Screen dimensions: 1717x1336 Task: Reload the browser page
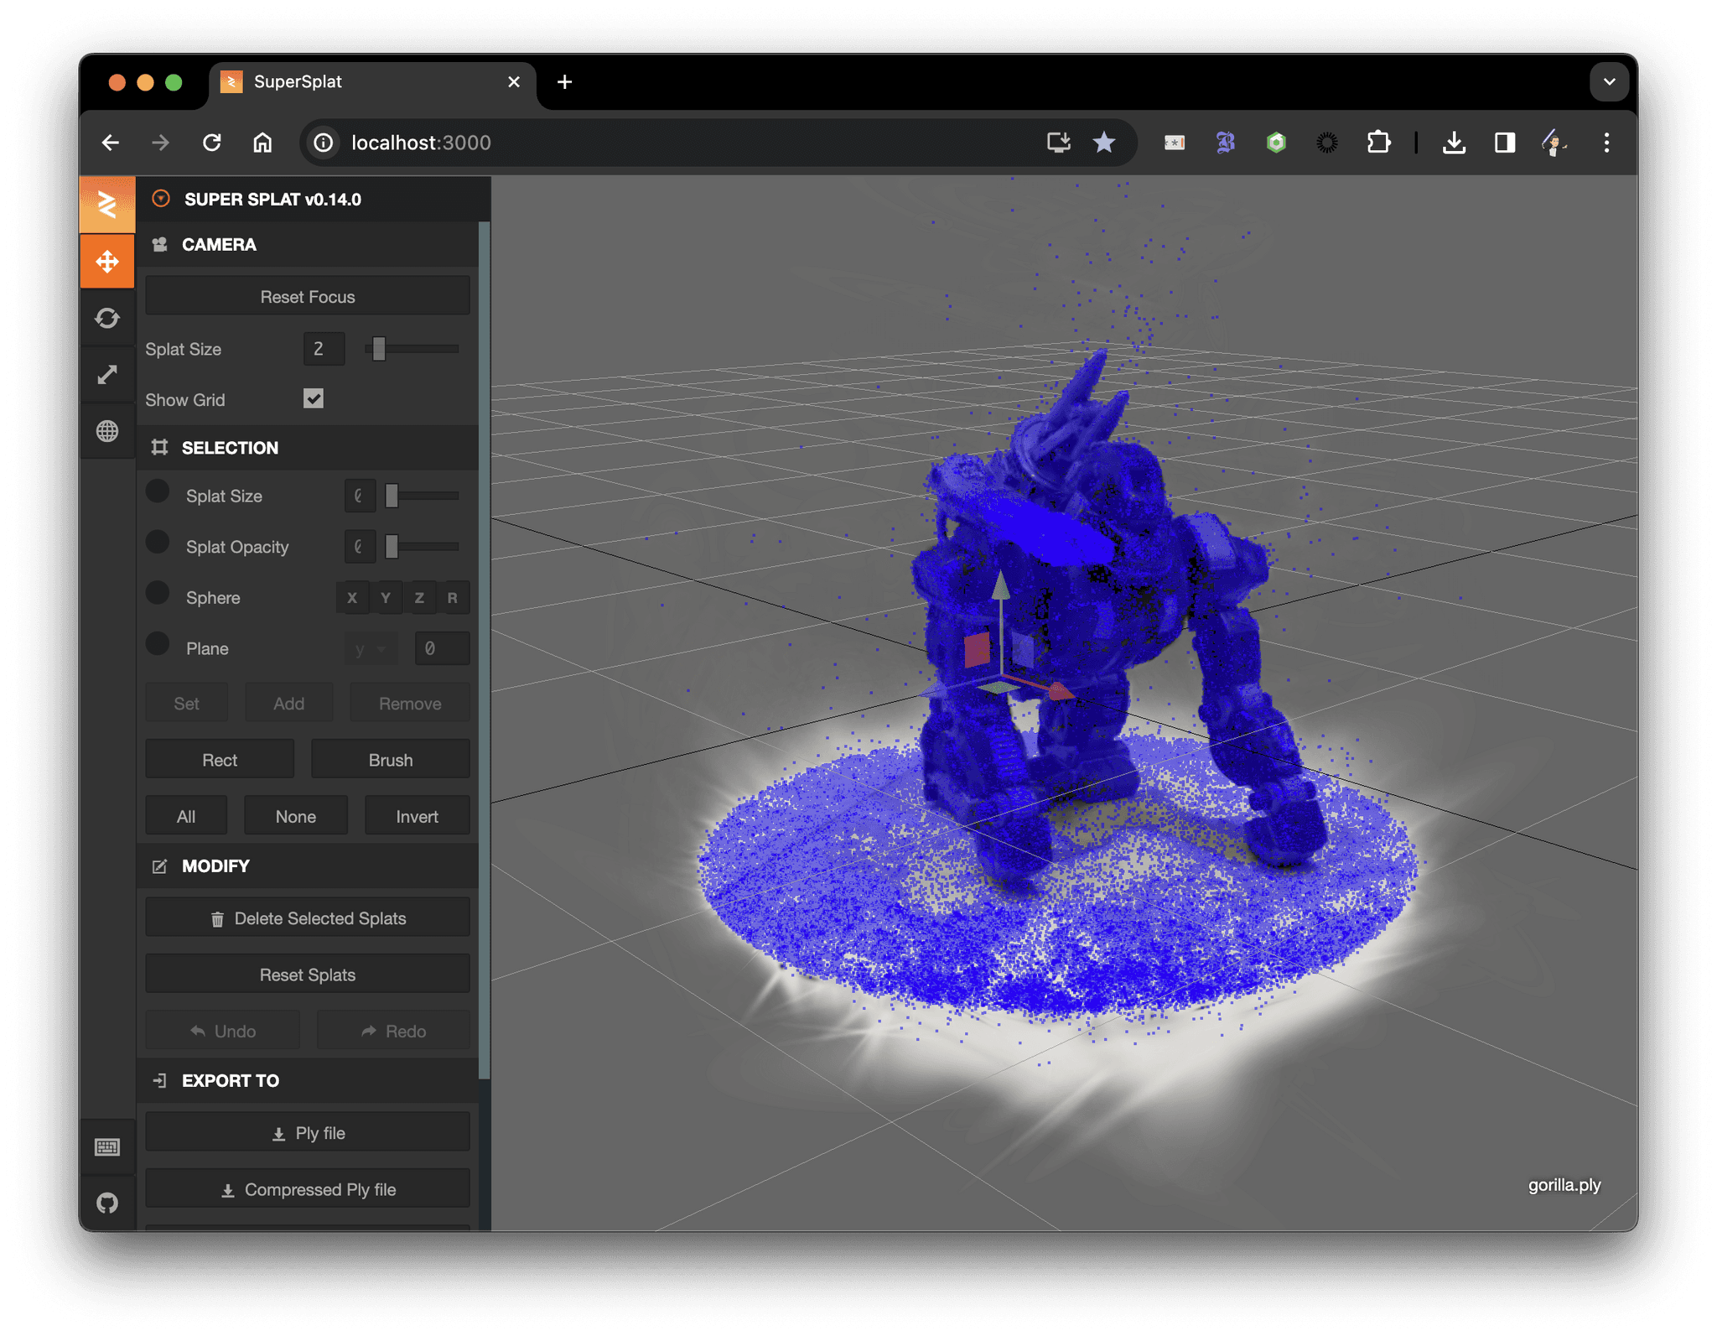pyautogui.click(x=212, y=143)
